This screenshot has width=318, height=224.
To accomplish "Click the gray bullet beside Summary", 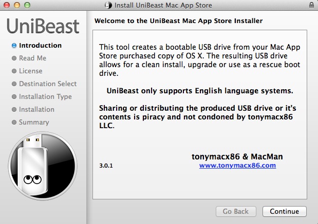I will point(14,122).
